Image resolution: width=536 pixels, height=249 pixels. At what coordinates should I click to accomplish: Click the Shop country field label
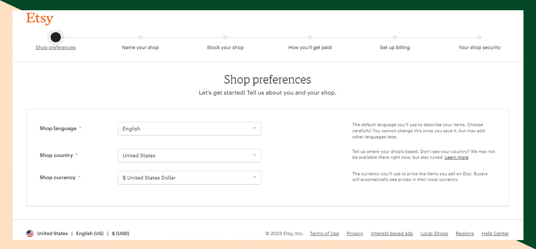[56, 155]
